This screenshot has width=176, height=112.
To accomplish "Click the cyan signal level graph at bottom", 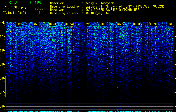I will click(x=90, y=111).
